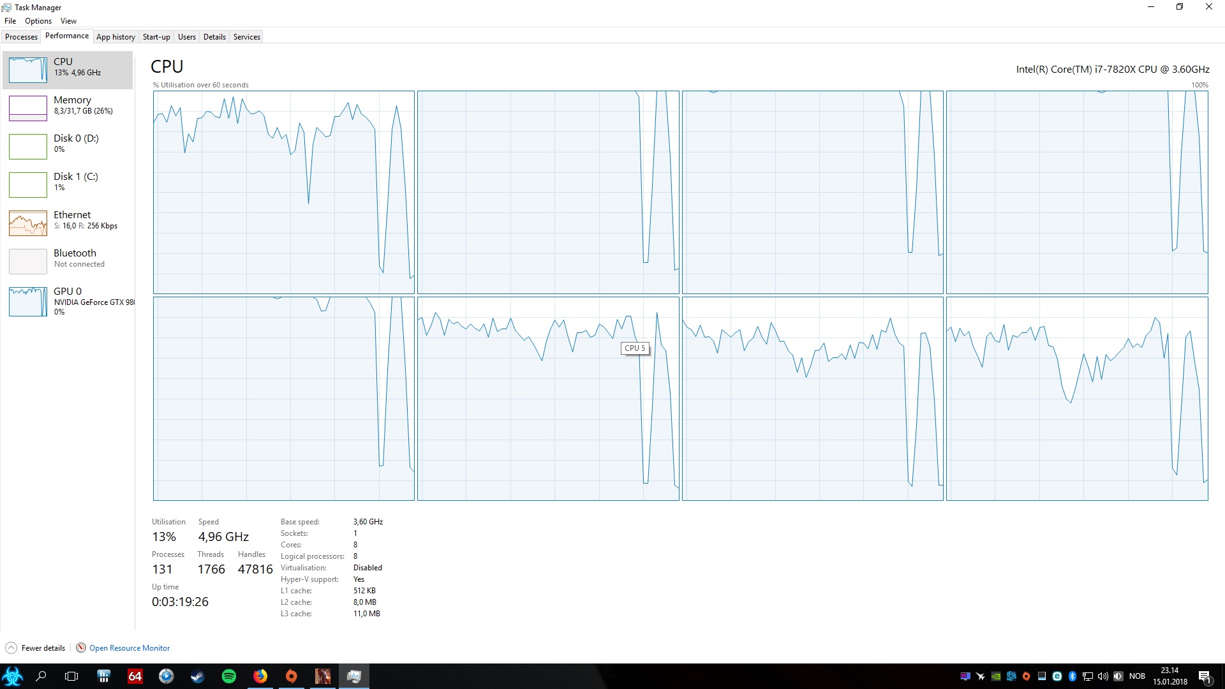Click the processor name Intel Core i7-7820X

coord(1113,70)
